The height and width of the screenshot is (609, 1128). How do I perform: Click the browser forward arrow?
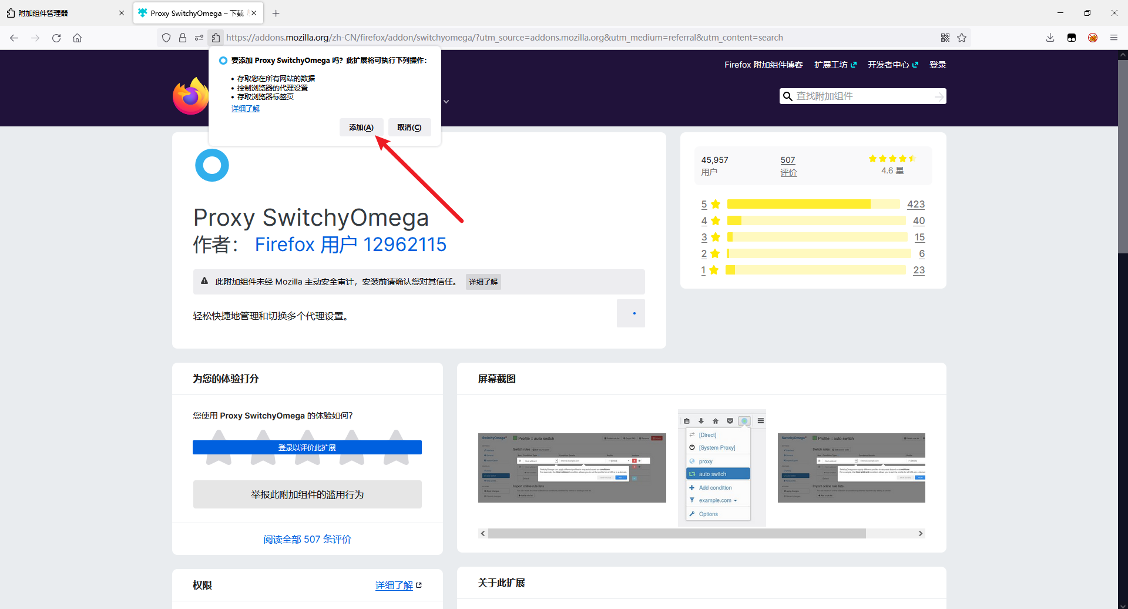tap(35, 38)
